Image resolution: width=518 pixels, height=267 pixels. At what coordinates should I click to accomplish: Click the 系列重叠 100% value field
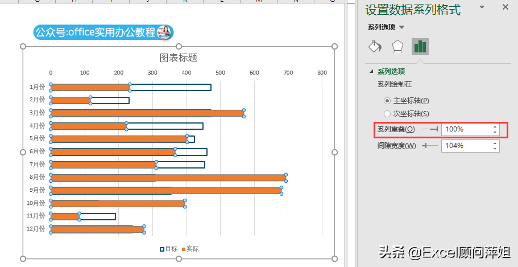pyautogui.click(x=466, y=129)
